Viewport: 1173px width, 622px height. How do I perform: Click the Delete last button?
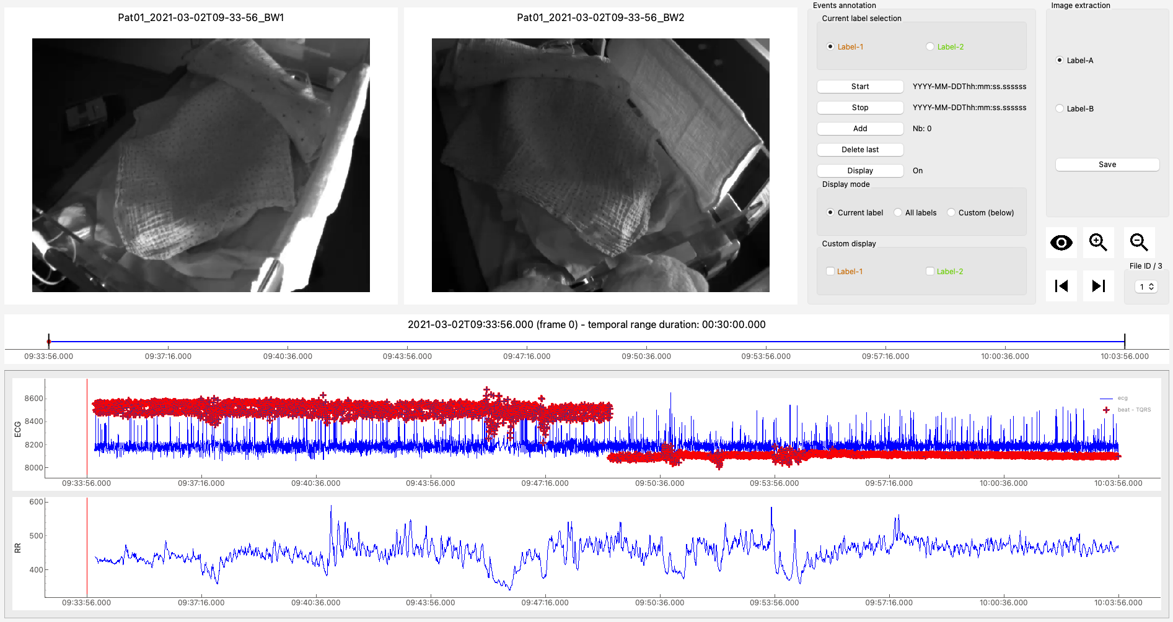pos(860,150)
